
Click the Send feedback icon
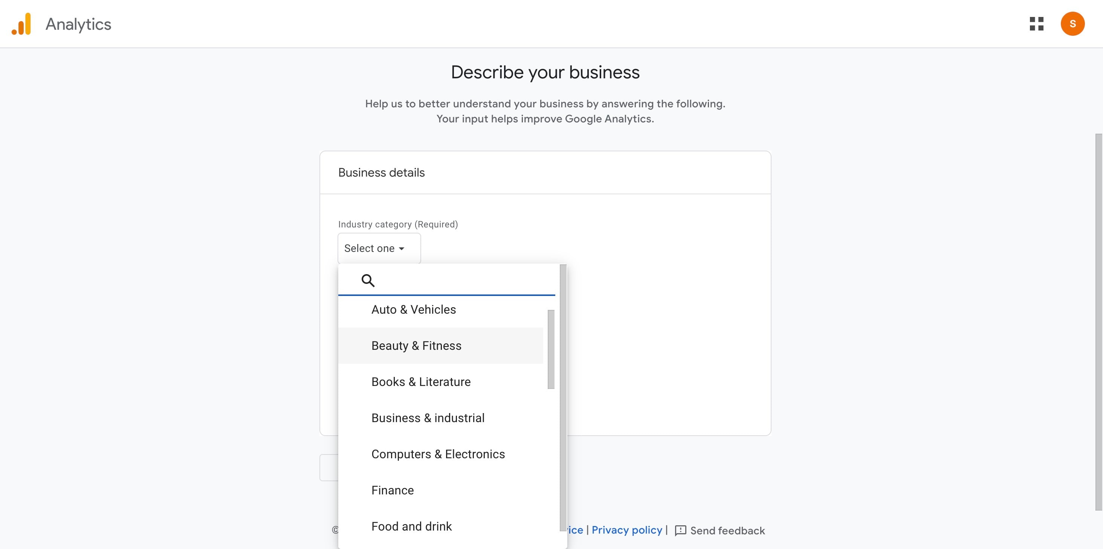pyautogui.click(x=680, y=531)
